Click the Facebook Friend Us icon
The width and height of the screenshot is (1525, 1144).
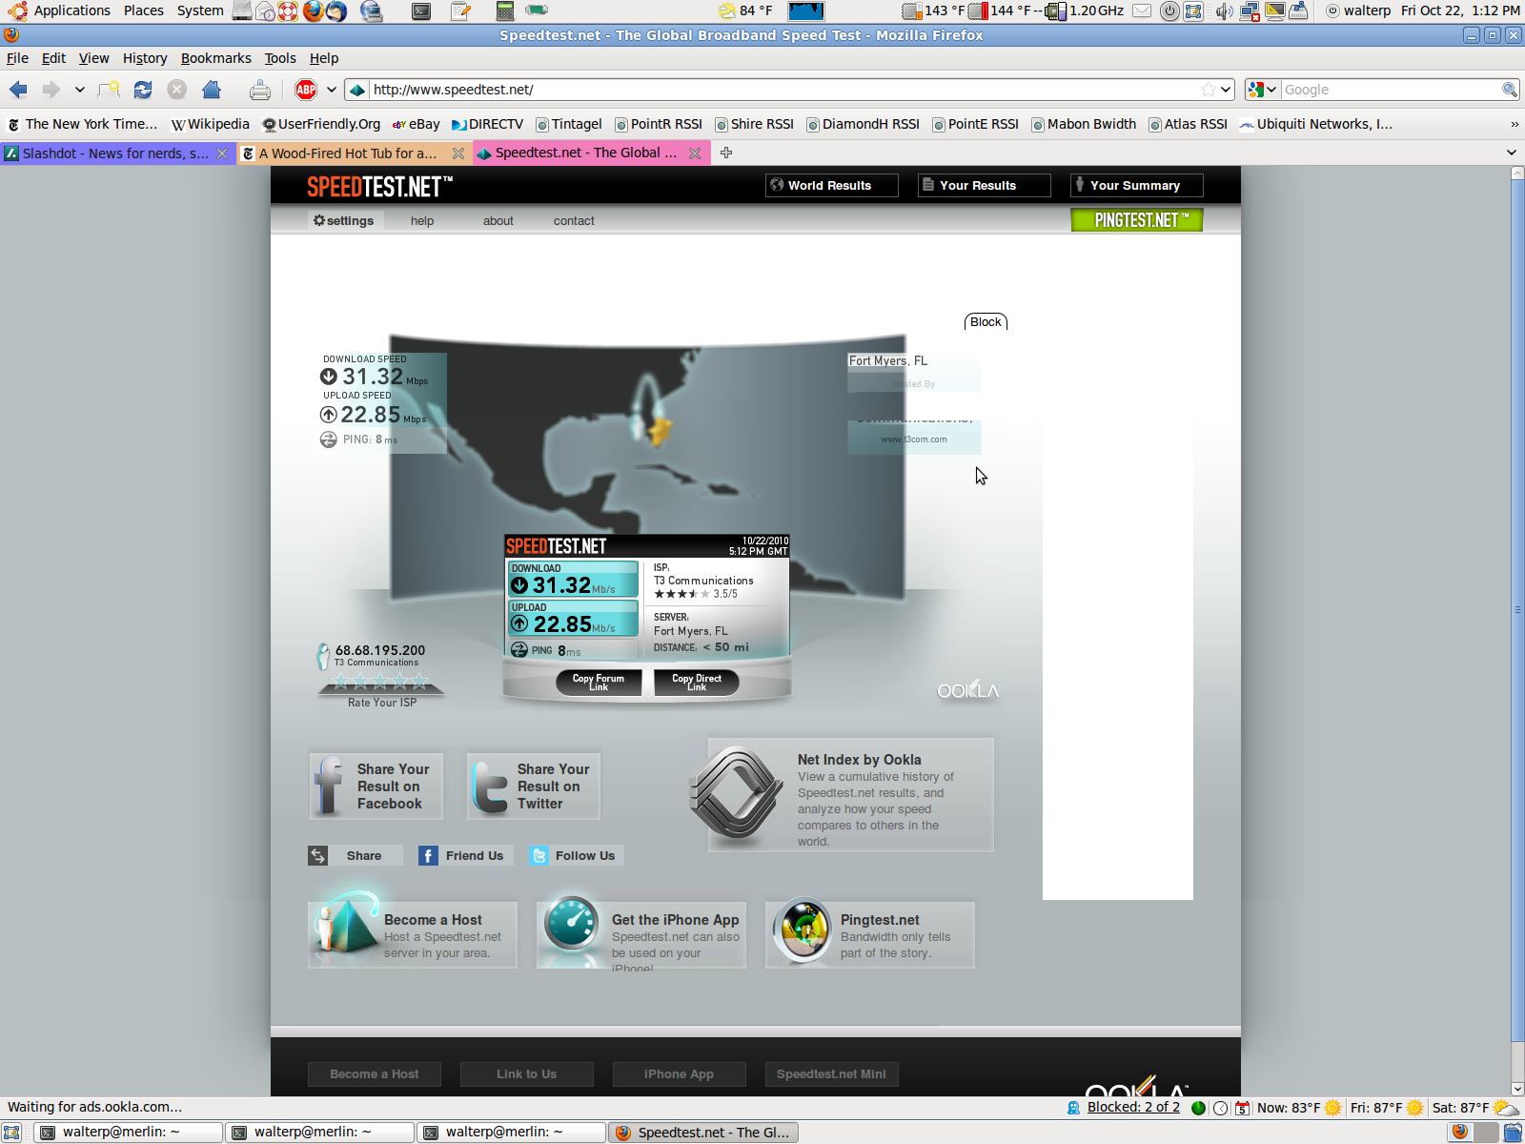[x=429, y=856]
